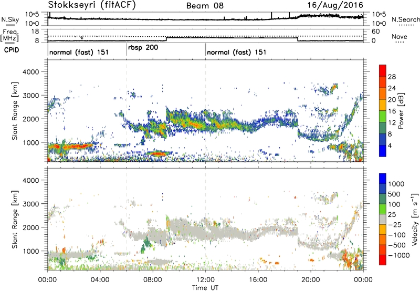Click the second 'normal (fast) 151' label after 12:00
Image resolution: width=420 pixels, height=291 pixels.
point(237,52)
